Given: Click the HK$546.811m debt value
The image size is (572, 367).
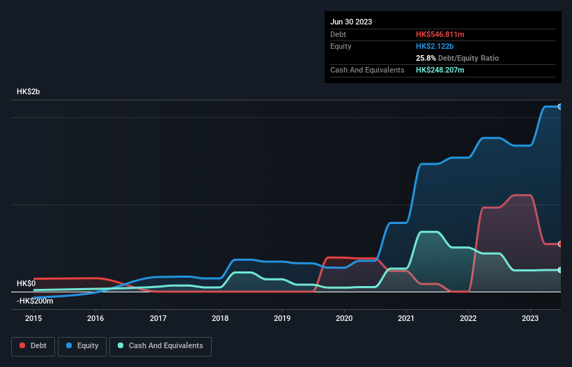Looking at the screenshot, I should tap(440, 34).
